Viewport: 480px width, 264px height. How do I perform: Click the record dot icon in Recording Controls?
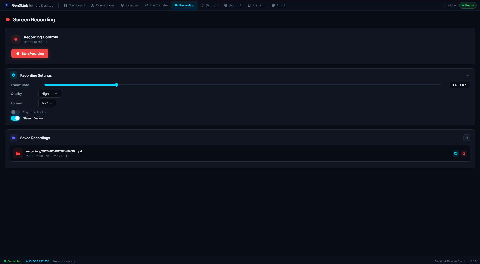(16, 39)
